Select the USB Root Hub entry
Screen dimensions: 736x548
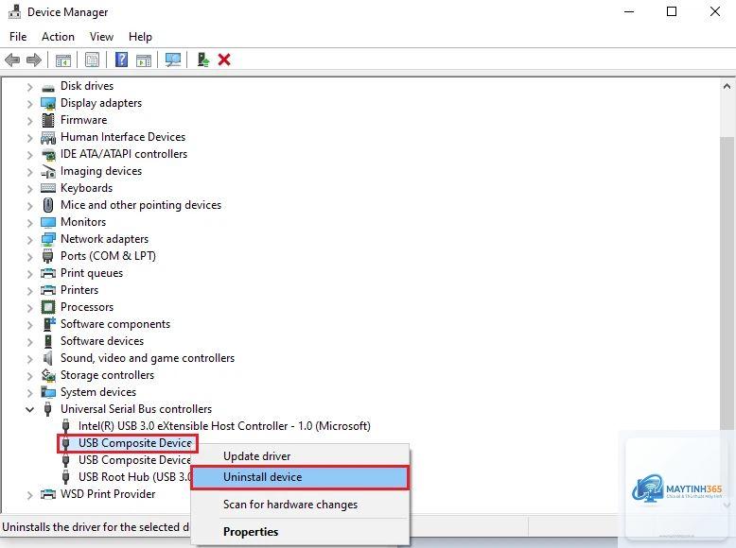(x=134, y=477)
